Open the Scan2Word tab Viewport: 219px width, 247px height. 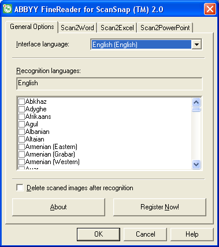[x=77, y=28]
